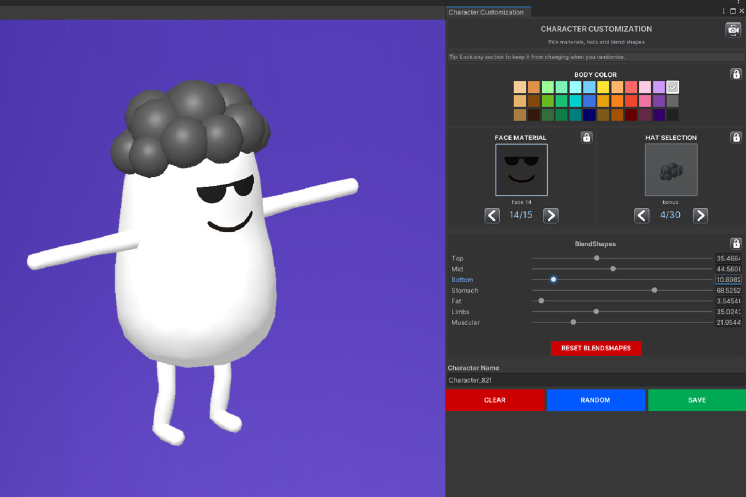Open the panel options kebab menu
The width and height of the screenshot is (746, 497).
(x=723, y=11)
